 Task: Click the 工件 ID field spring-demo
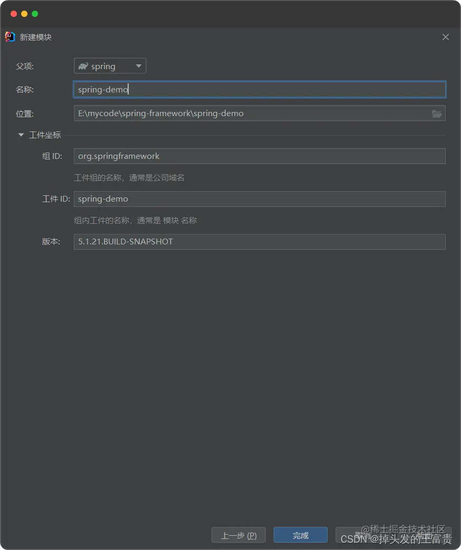pyautogui.click(x=260, y=199)
